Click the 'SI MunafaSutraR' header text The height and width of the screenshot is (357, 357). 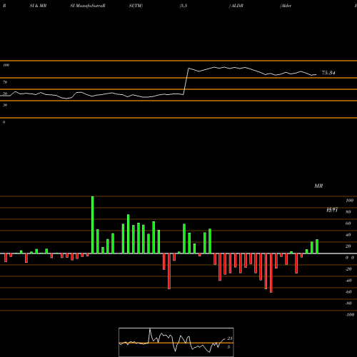(x=88, y=6)
